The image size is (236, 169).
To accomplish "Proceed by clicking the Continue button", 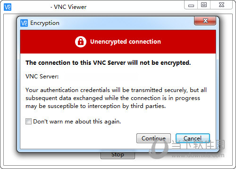I will (x=153, y=138).
